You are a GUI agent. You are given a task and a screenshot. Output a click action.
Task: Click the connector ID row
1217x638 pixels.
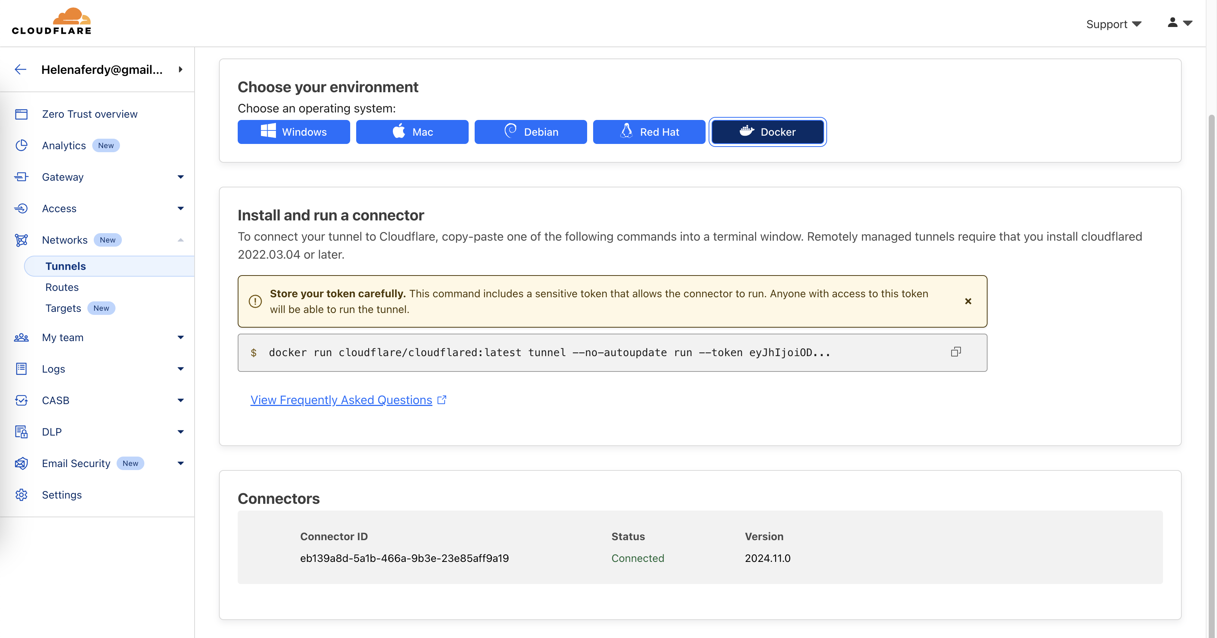click(405, 558)
